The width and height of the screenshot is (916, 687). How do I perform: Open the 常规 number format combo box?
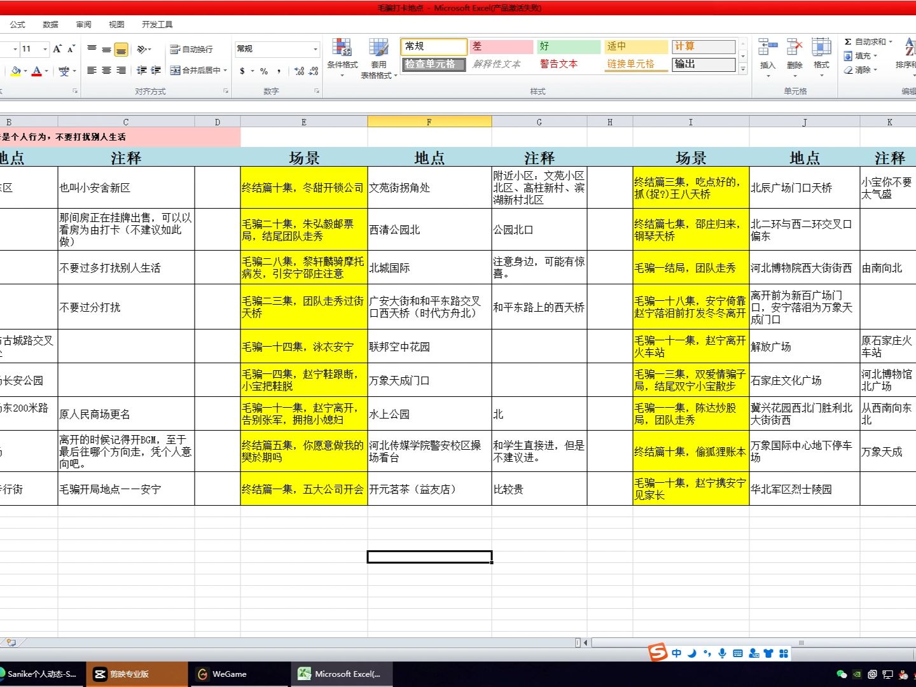coord(277,49)
